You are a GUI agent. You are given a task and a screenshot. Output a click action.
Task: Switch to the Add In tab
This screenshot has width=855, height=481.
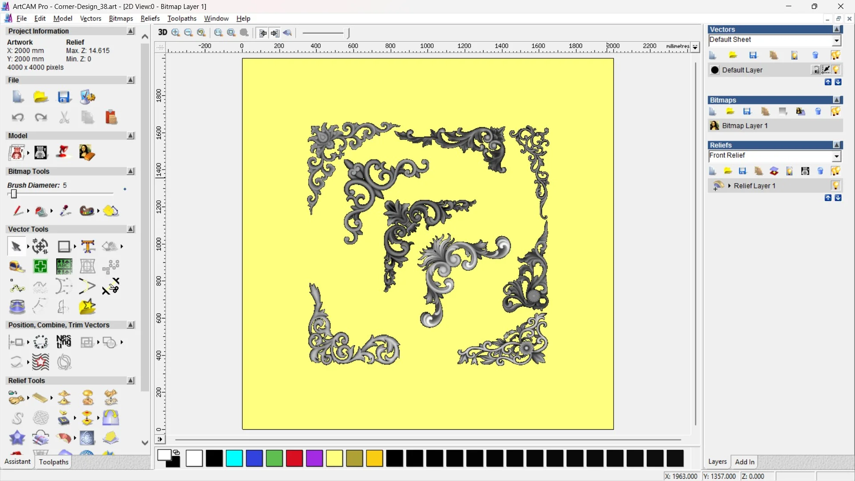(745, 462)
